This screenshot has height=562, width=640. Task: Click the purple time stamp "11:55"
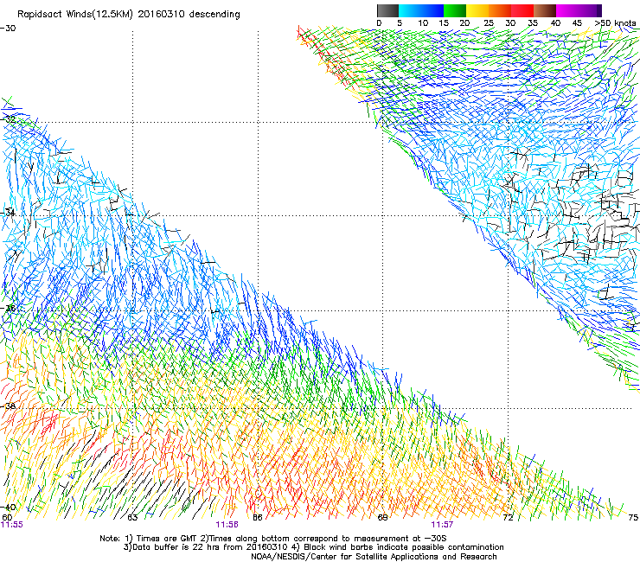tap(11, 525)
